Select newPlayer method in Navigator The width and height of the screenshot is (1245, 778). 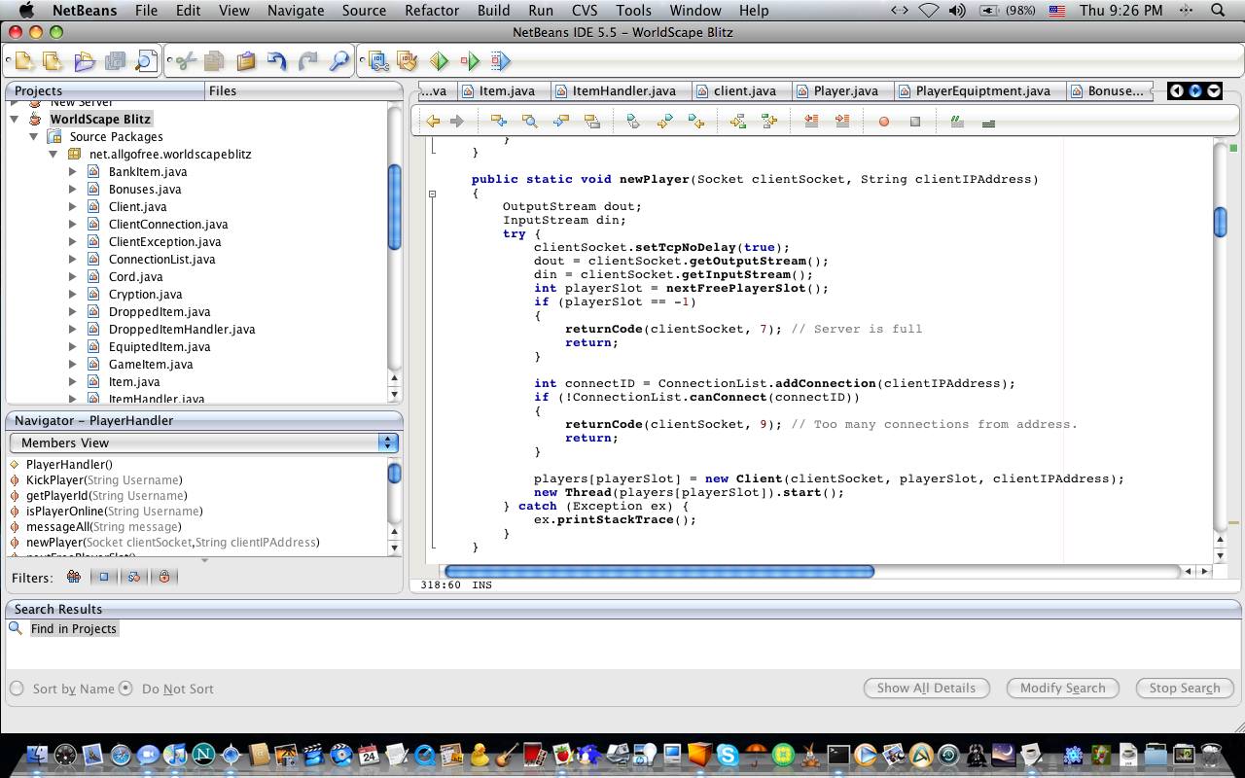(x=172, y=542)
